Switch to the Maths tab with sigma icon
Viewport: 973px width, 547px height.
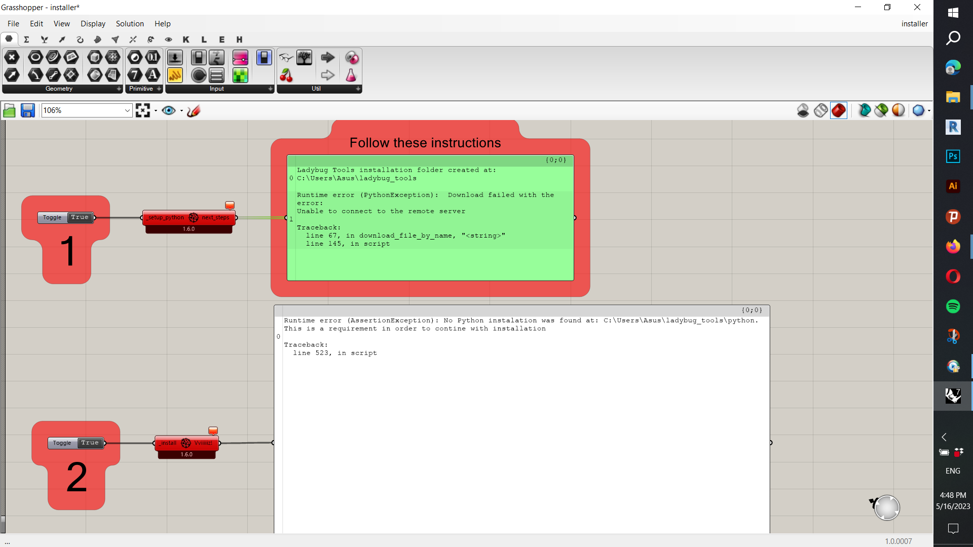[27, 40]
